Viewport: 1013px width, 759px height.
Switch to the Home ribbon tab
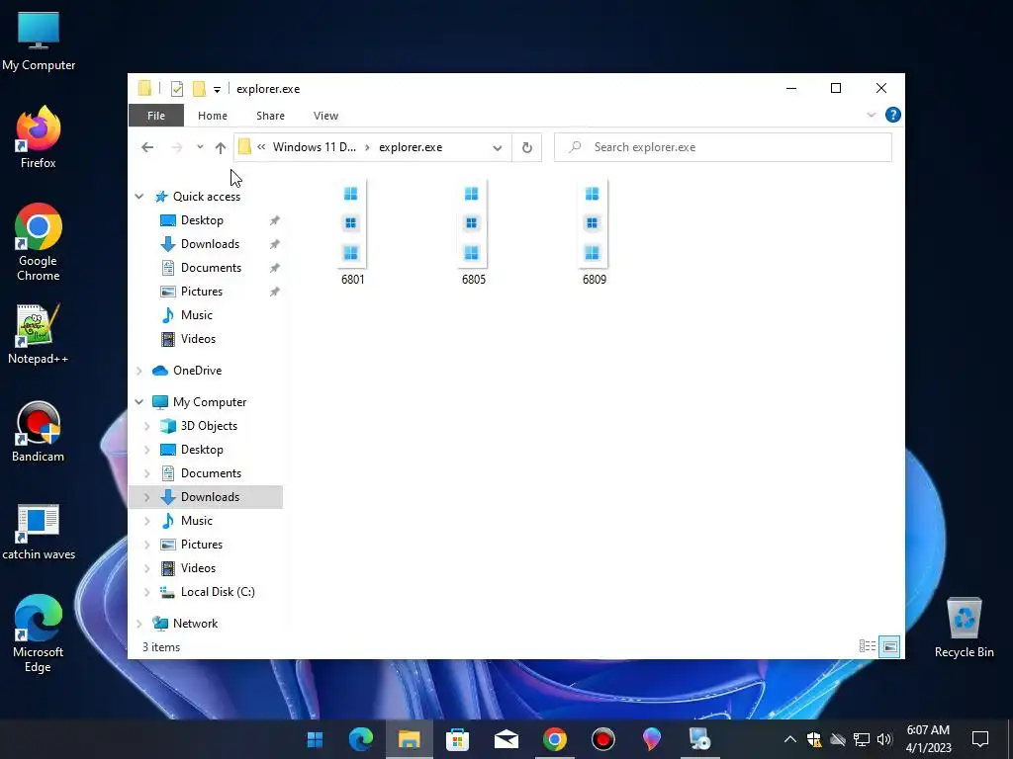(213, 116)
